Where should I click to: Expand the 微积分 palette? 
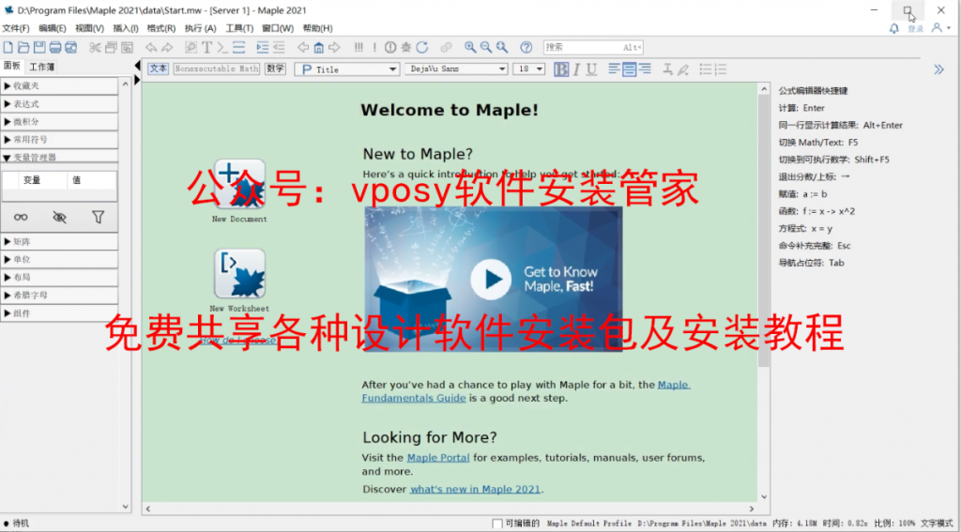(x=59, y=121)
